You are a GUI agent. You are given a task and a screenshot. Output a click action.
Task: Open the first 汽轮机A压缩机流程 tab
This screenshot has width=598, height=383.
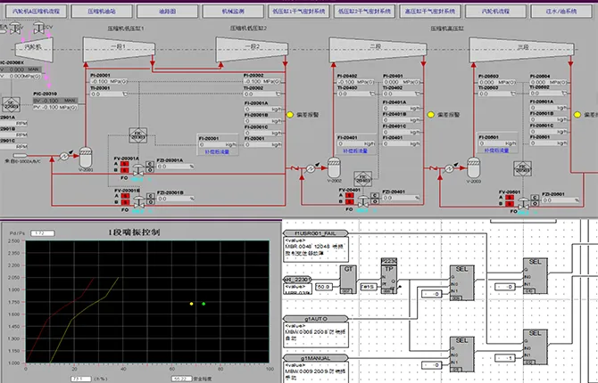point(37,12)
